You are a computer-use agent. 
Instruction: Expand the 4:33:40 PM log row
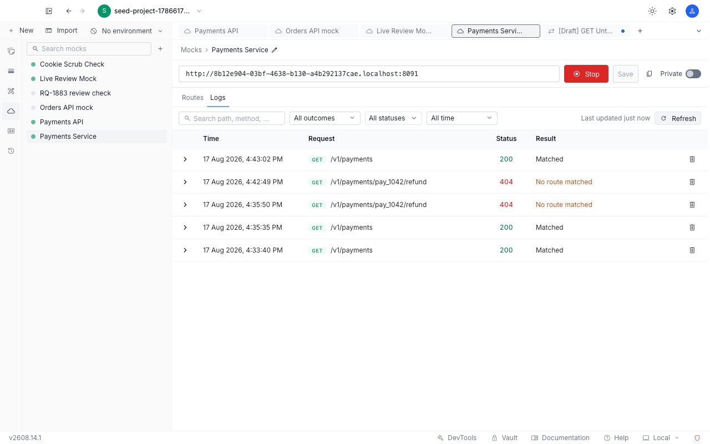[185, 250]
